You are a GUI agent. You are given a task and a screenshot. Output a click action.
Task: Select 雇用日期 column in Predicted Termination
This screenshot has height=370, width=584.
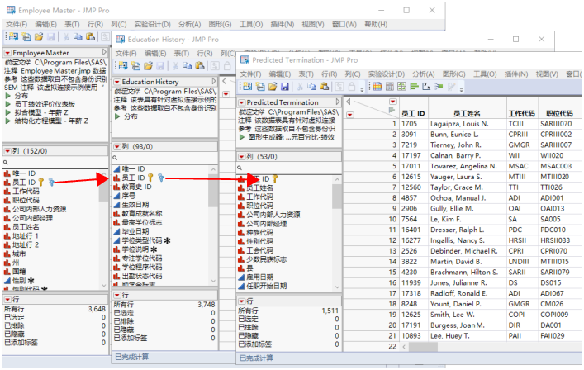[259, 277]
